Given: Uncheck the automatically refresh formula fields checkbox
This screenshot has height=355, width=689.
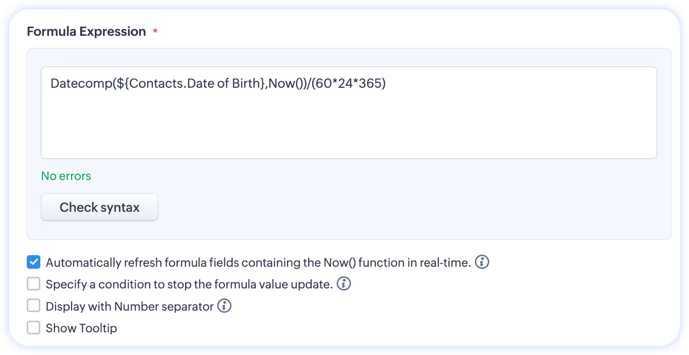Looking at the screenshot, I should (34, 262).
